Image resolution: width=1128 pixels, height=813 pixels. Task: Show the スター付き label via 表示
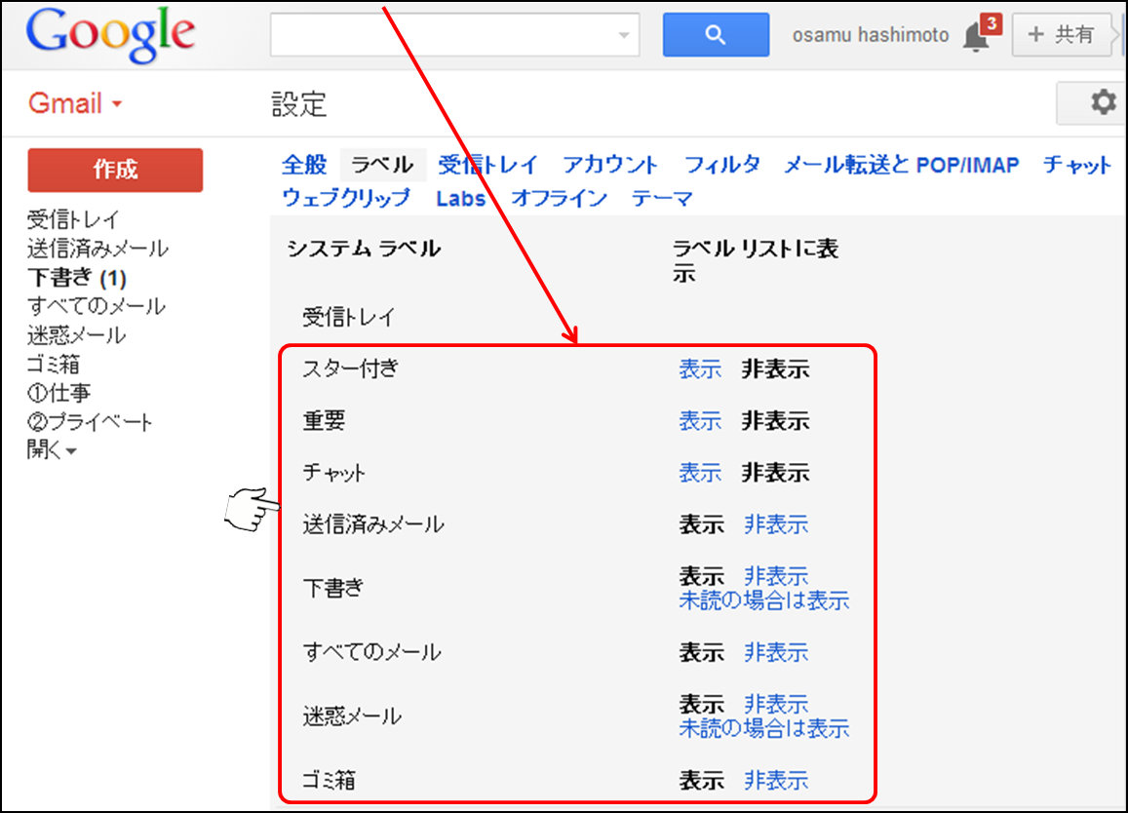(x=699, y=369)
